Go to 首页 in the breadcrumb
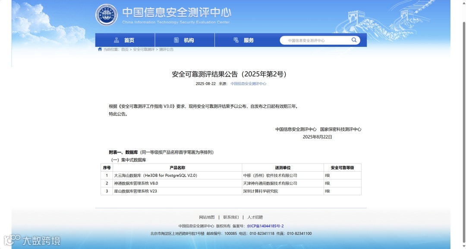Viewport: 466px width, 249px height. point(125,49)
